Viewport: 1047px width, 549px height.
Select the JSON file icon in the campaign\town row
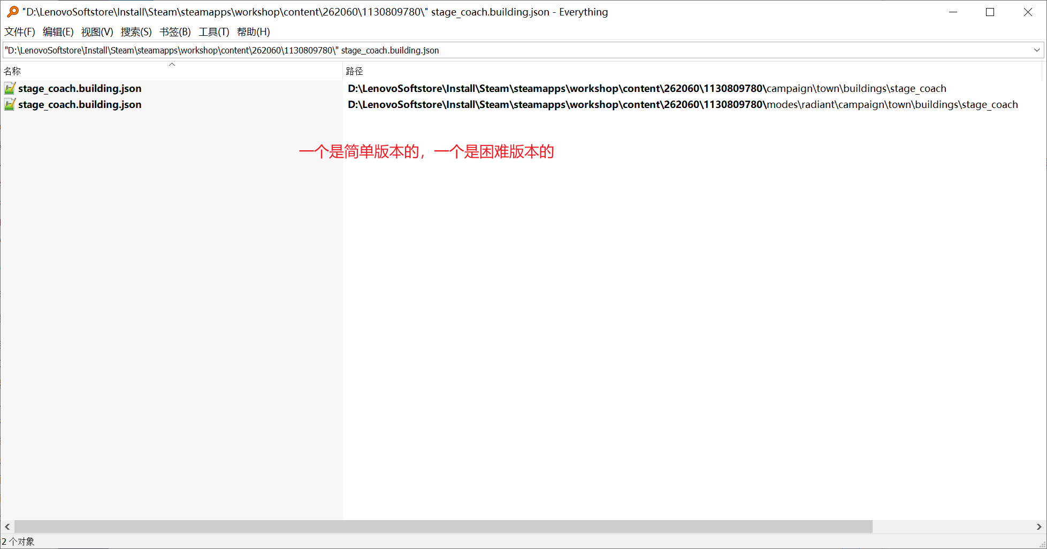(10, 88)
